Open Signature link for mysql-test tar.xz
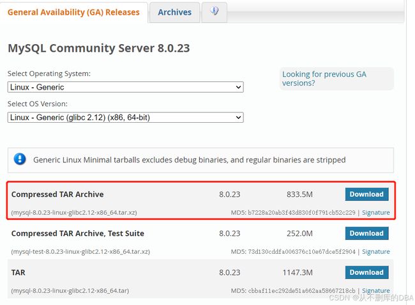Image resolution: width=415 pixels, height=305 pixels. click(376, 251)
